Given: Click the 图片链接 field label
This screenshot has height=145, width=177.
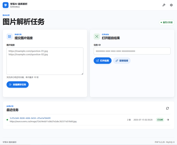Looking at the screenshot, I should (x=10, y=45).
